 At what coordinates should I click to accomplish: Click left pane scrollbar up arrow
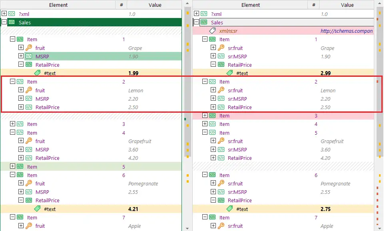click(x=188, y=4)
